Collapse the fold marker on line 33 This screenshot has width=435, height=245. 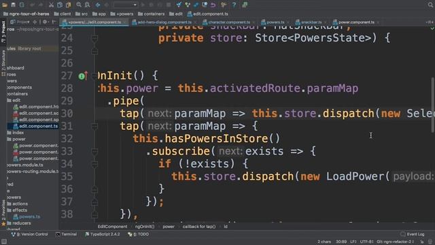94,151
